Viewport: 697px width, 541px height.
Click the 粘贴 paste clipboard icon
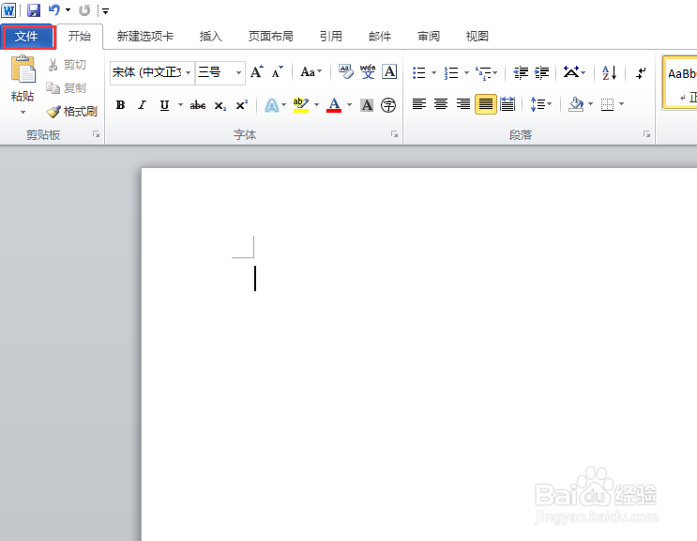point(23,70)
